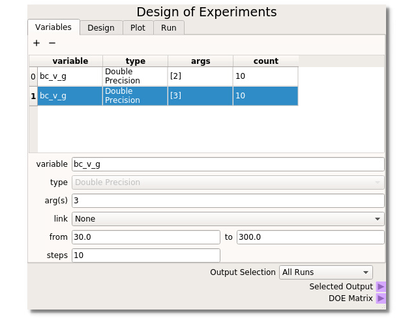Image resolution: width=418 pixels, height=318 pixels.
Task: Click the minus icon to remove variable
Action: coord(52,43)
